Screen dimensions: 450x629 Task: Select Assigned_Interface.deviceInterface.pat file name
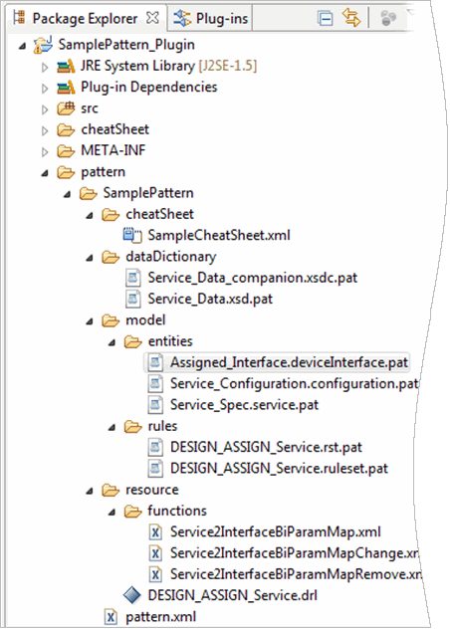point(289,362)
